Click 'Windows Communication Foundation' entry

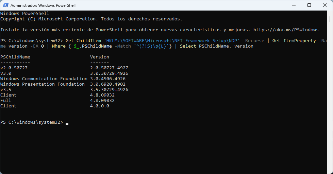44,79
